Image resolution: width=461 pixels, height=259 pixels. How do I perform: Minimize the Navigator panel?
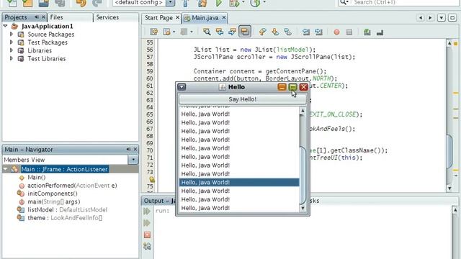coord(128,149)
